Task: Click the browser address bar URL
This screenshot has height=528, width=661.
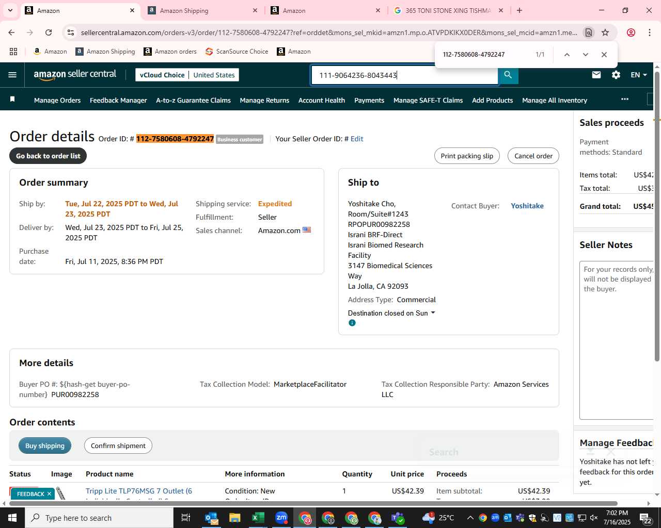Action: coord(329,32)
